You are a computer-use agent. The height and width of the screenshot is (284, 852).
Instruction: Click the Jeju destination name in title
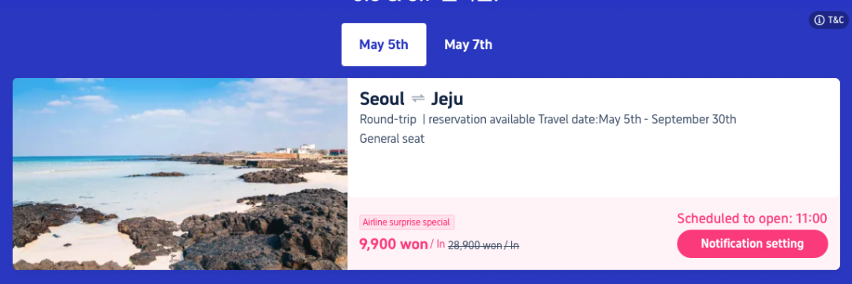[447, 99]
